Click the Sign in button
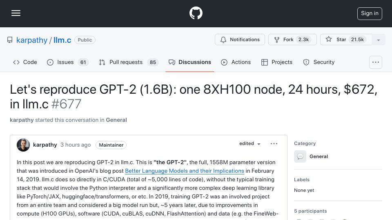The width and height of the screenshot is (392, 220). pyautogui.click(x=370, y=13)
